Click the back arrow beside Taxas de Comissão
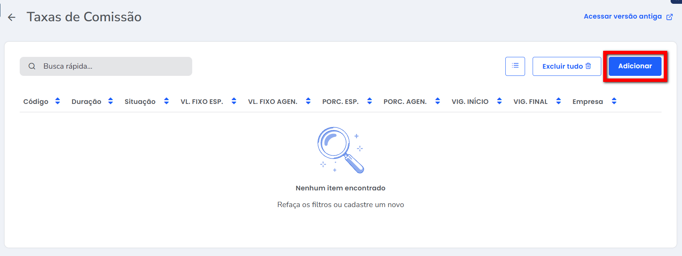The image size is (682, 256). click(x=12, y=17)
